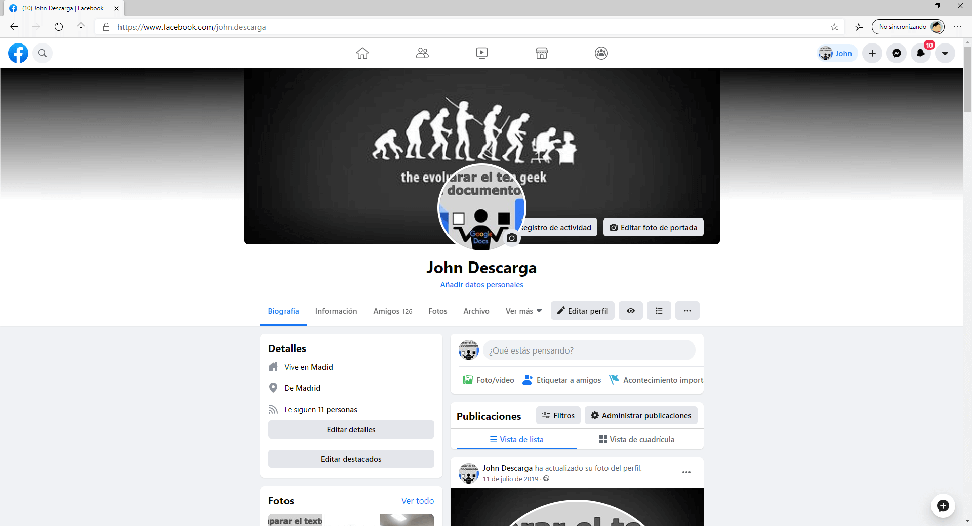Click the page vertical scrollbar
Viewport: 972px width, 526px height.
[x=967, y=79]
